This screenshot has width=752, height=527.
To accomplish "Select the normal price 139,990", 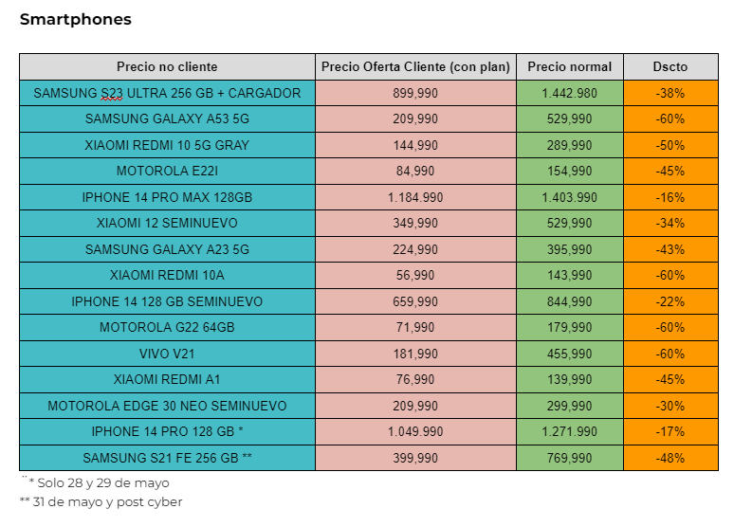I will (569, 380).
